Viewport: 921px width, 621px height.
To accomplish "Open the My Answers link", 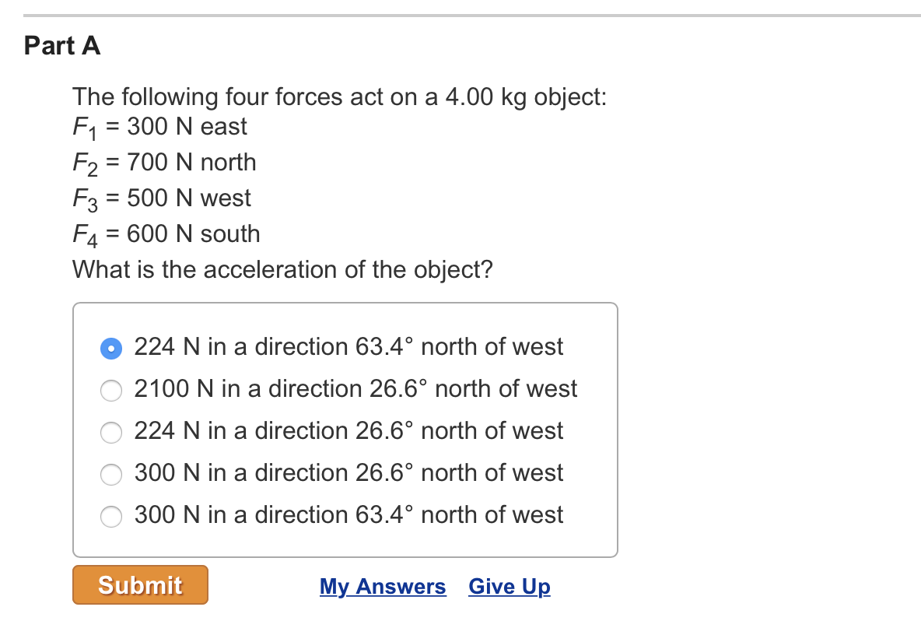I will tap(383, 586).
